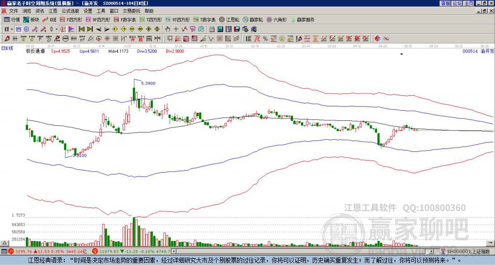
Task: Open the 江恩轮 Gann wheel
Action: tap(229, 20)
